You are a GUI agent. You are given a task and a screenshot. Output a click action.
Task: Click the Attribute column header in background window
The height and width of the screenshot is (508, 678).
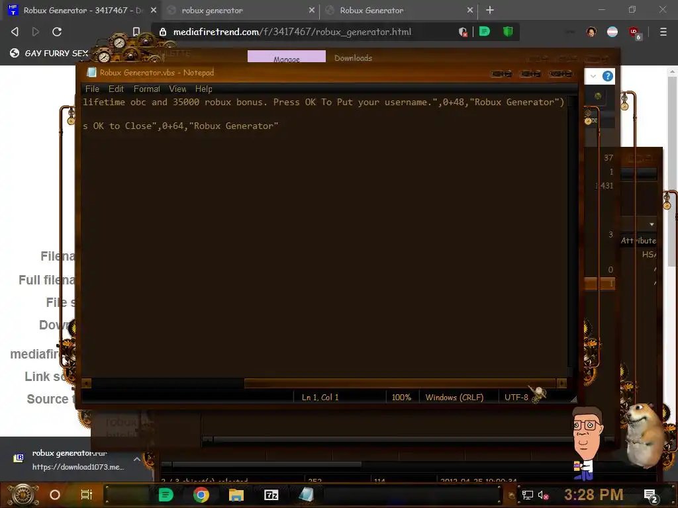(x=638, y=241)
